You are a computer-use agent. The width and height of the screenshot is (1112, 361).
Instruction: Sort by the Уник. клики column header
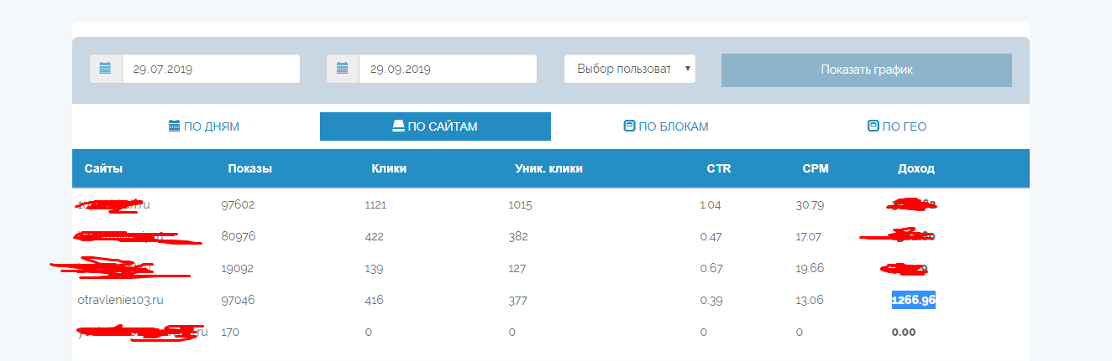click(x=548, y=168)
